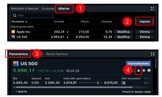The width and height of the screenshot is (162, 97).
Task: Click the Allarmi prezzi attivi group label
Action: pyautogui.click(x=22, y=27)
